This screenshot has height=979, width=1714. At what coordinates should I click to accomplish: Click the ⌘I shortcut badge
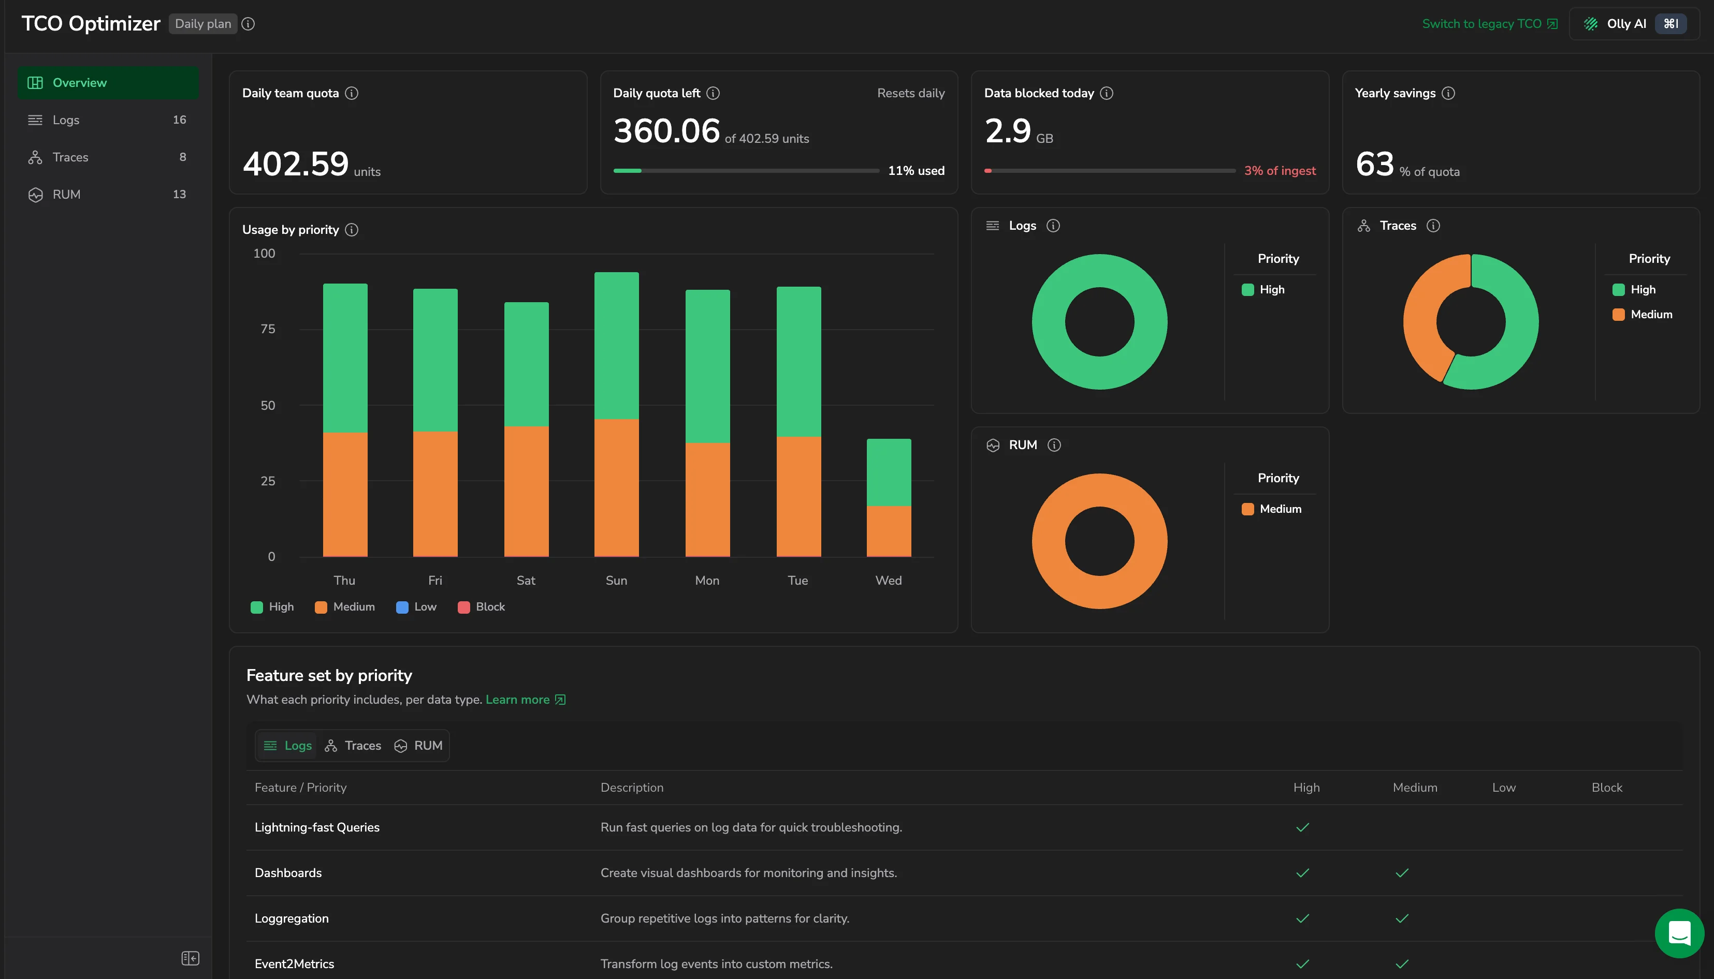click(1671, 23)
